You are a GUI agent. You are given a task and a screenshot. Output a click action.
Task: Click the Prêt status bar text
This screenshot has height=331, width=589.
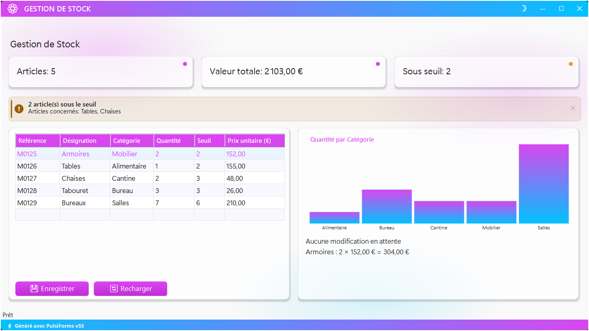[x=8, y=315]
